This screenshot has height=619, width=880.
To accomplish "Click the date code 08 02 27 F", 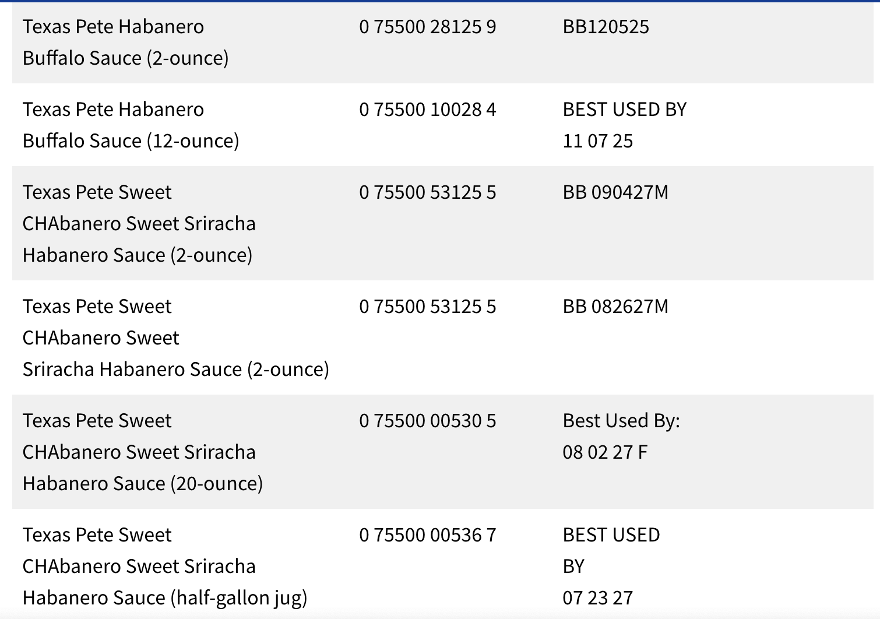I will [605, 452].
